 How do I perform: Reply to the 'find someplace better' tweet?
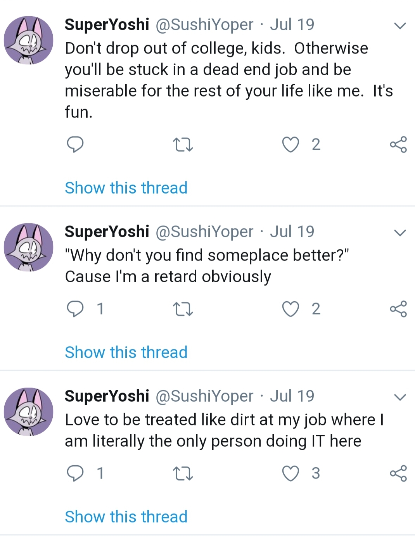point(75,309)
